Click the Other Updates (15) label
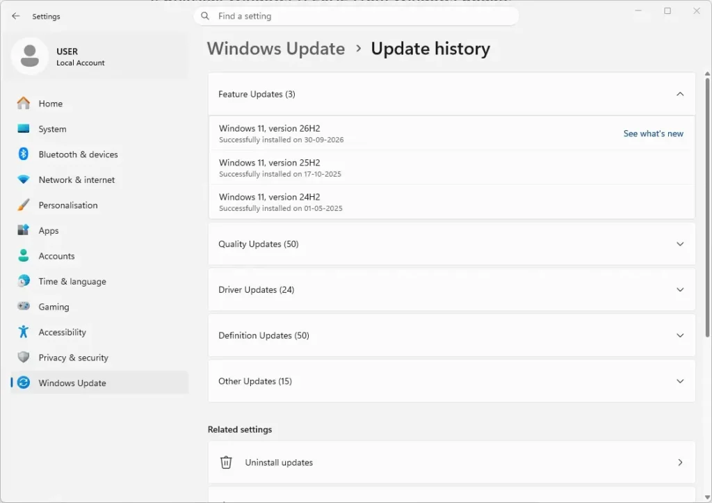The height and width of the screenshot is (503, 712). (x=255, y=381)
